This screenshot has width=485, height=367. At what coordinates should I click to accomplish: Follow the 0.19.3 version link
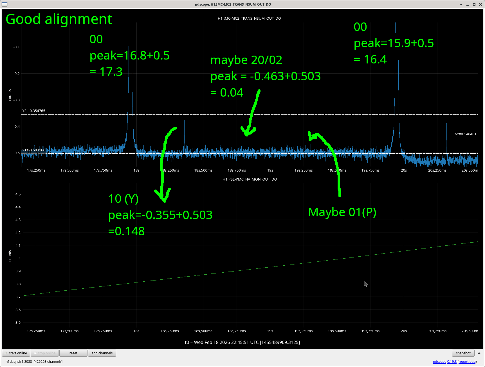point(452,361)
